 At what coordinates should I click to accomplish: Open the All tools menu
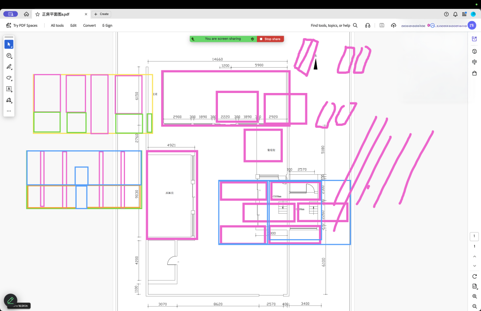tap(57, 25)
